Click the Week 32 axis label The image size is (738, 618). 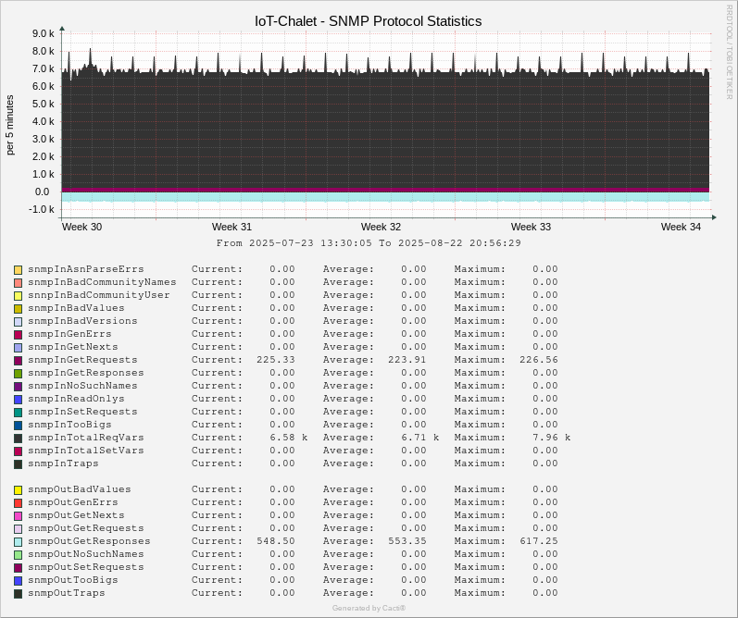pos(381,227)
